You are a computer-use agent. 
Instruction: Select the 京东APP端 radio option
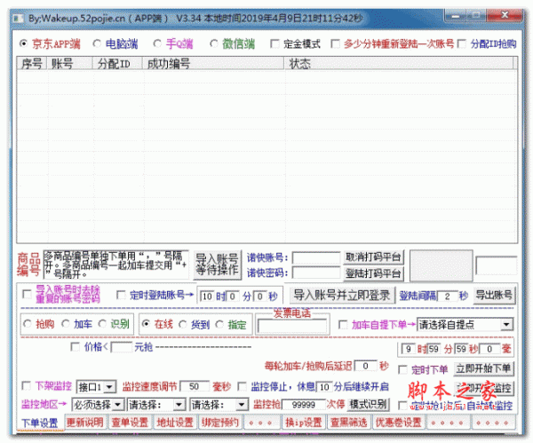23,44
